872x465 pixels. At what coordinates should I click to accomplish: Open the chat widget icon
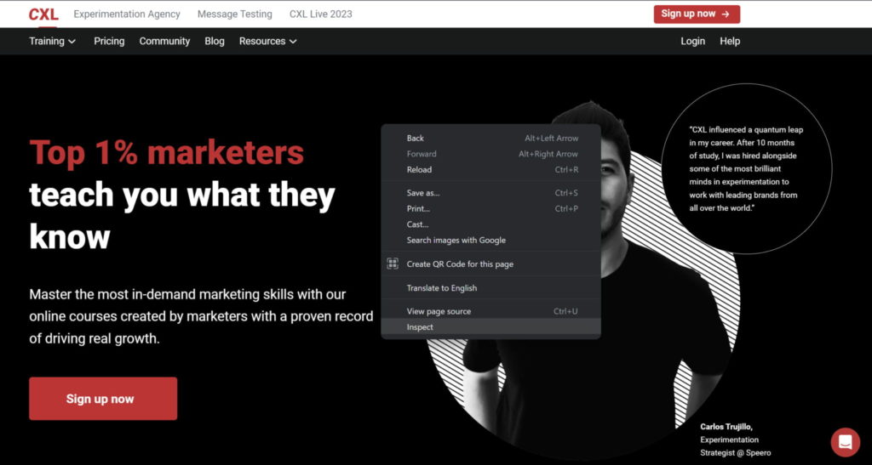pos(845,442)
